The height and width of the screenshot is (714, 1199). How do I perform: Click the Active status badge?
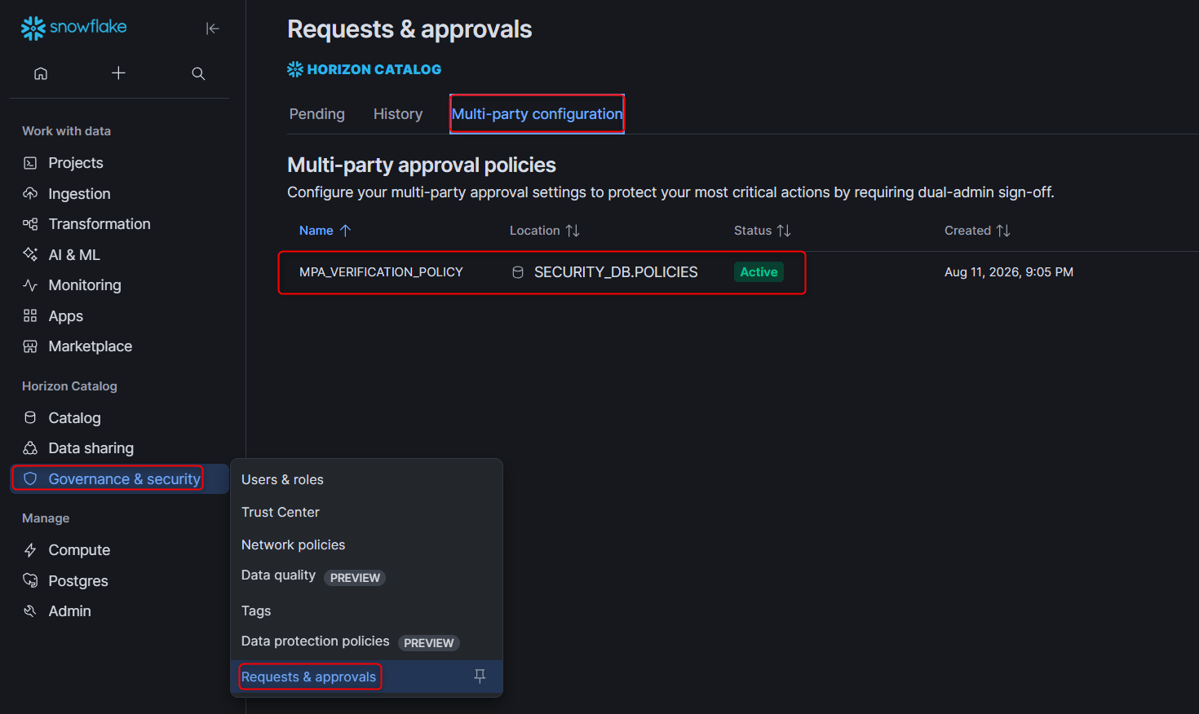tap(759, 272)
